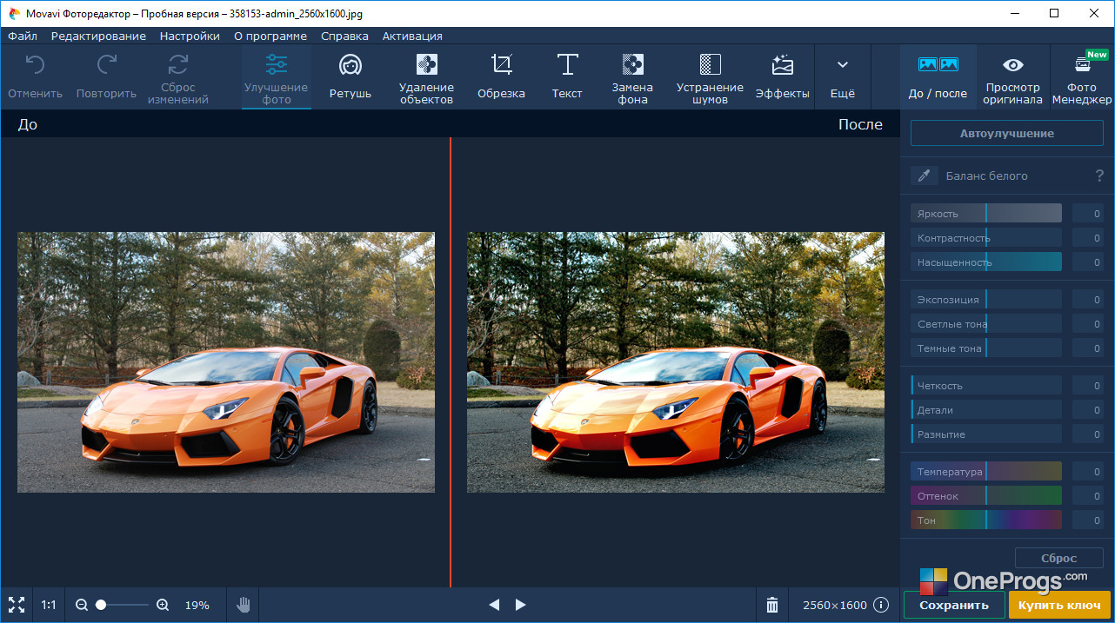1115x623 pixels.
Task: Select the Обрезка crop tool
Action: (501, 78)
